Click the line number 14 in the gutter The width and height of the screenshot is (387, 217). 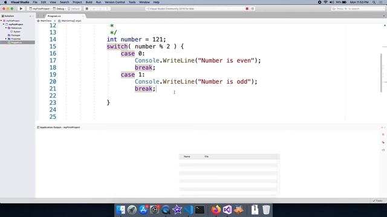[x=53, y=39]
